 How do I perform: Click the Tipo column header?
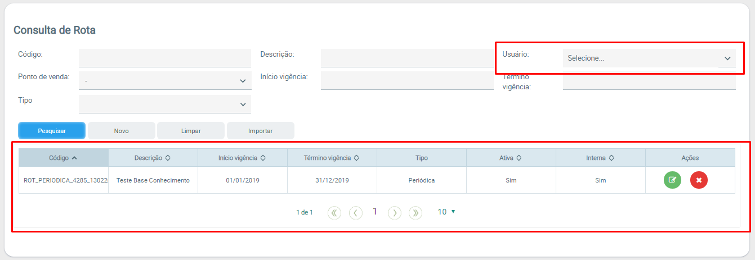[422, 158]
